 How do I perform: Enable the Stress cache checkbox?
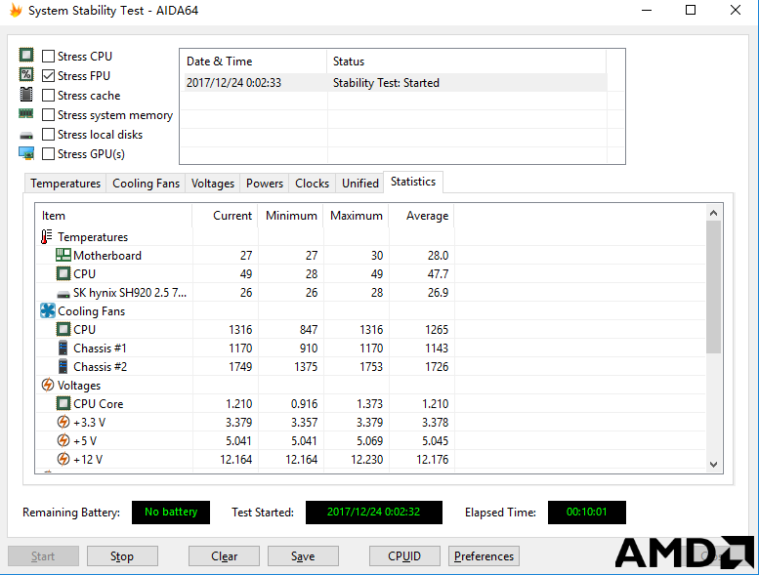[49, 96]
